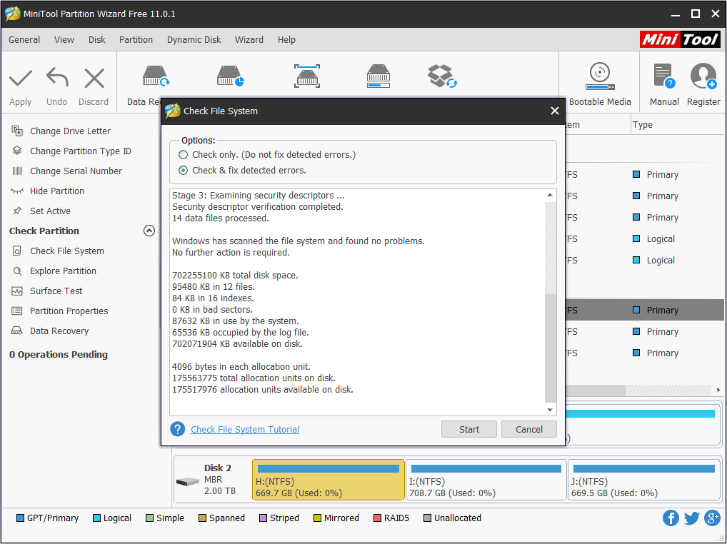
Task: Select I:(NTFS) 708.7 GB partition
Action: (486, 480)
